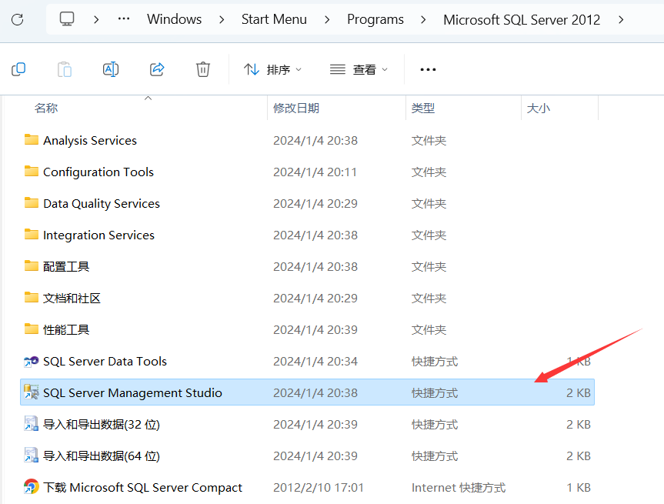This screenshot has width=664, height=504.
Task: Select the 配置工具 folder name
Action: 66,266
